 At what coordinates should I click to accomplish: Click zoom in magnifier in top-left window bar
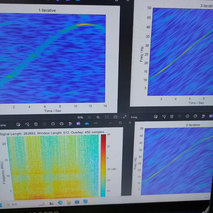(98, 117)
